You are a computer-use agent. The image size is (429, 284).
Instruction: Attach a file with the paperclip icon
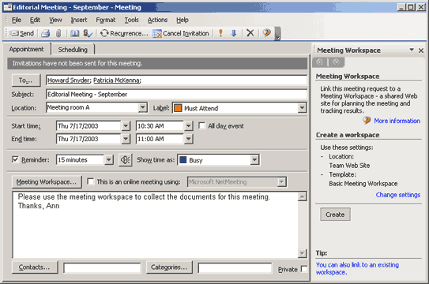pyautogui.click(x=58, y=33)
